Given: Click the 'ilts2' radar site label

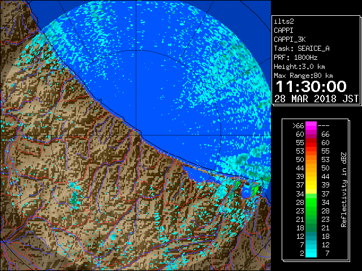Looking at the screenshot, I should (x=284, y=21).
